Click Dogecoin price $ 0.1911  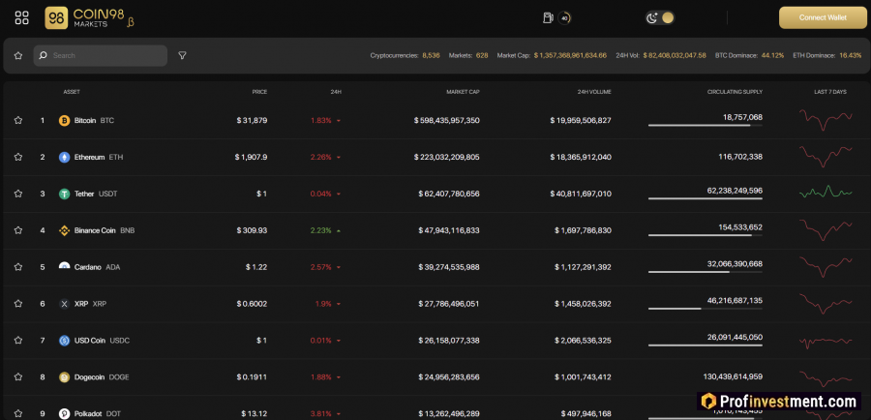252,377
